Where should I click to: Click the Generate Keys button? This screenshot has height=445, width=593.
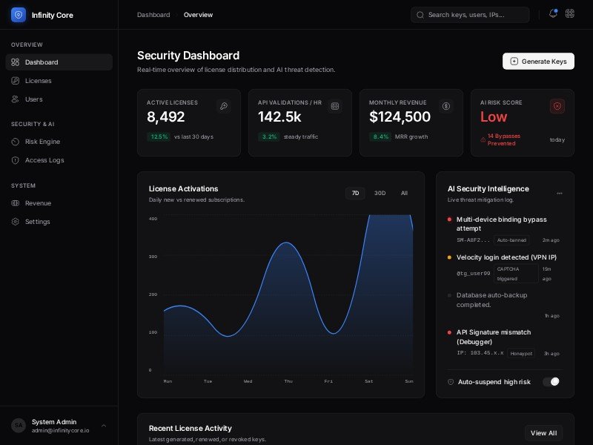pyautogui.click(x=538, y=61)
